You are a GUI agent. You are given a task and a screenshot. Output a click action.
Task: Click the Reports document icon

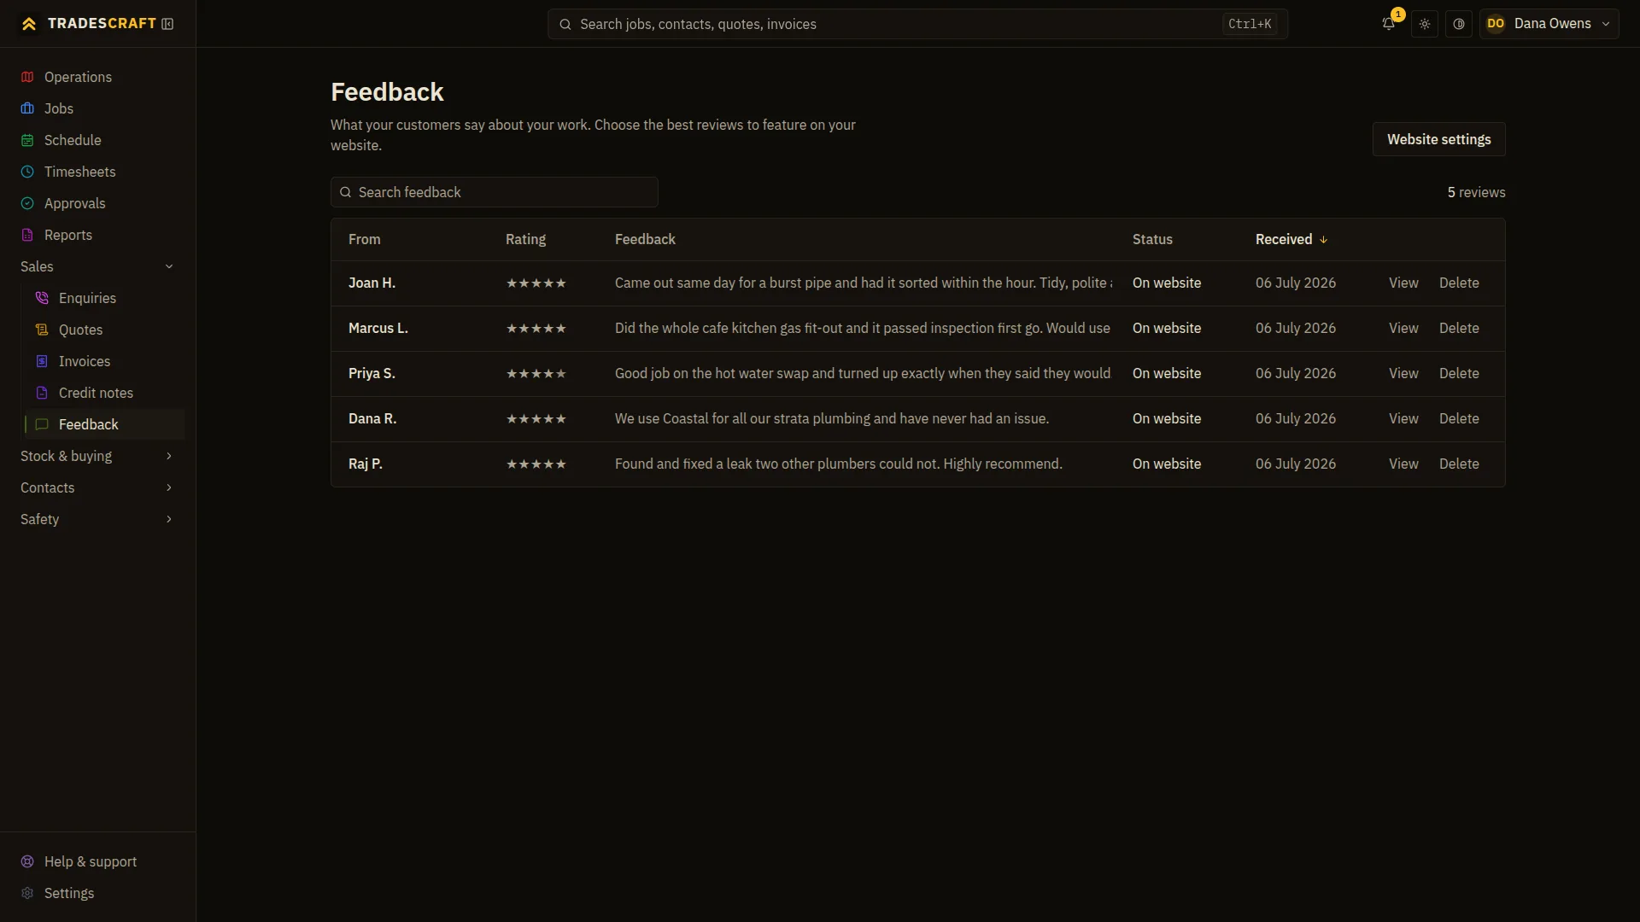tap(27, 235)
